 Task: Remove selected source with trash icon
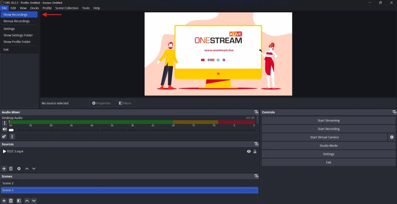point(11,169)
